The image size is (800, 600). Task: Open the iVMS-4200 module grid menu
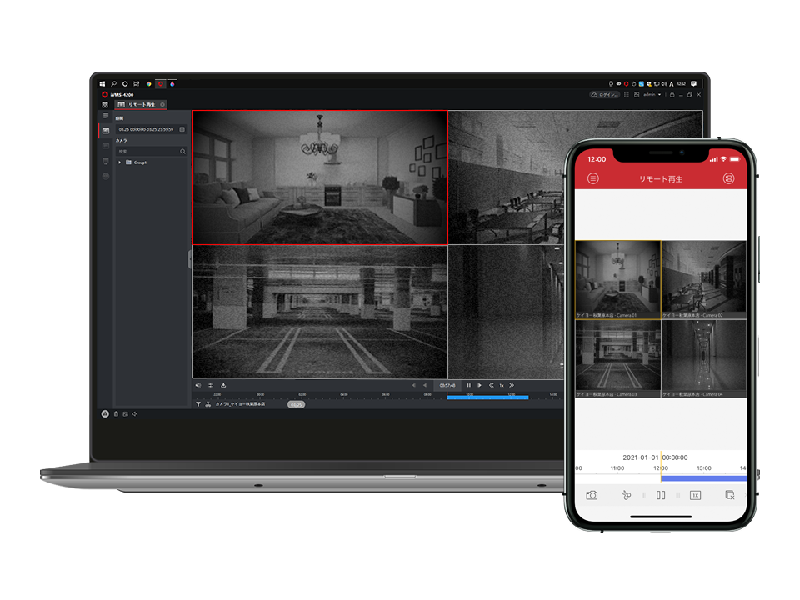tap(105, 105)
